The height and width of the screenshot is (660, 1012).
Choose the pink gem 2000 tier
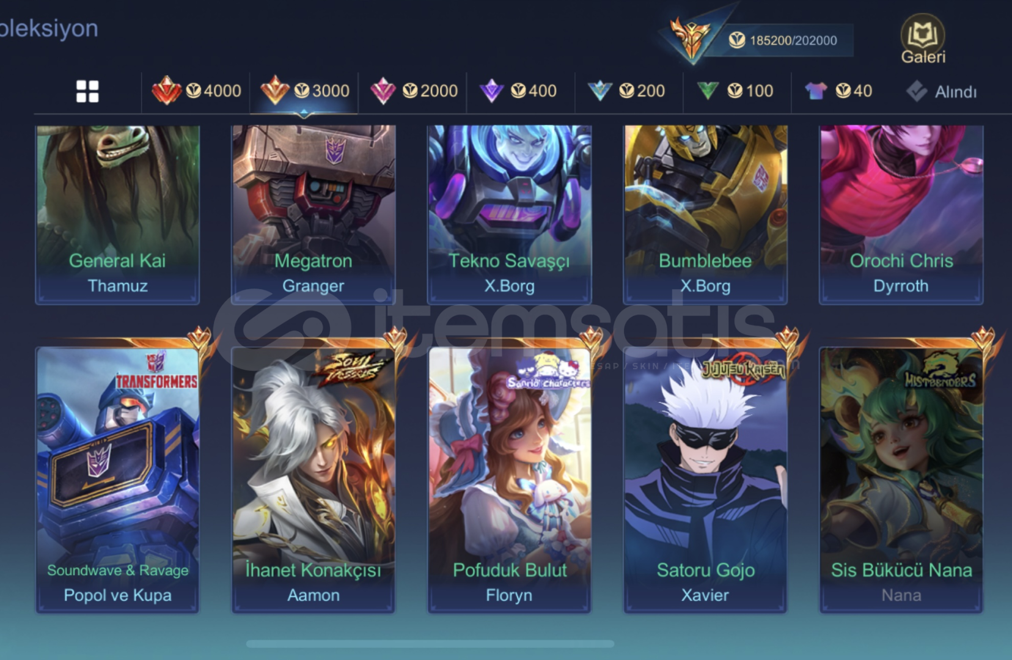tap(413, 91)
